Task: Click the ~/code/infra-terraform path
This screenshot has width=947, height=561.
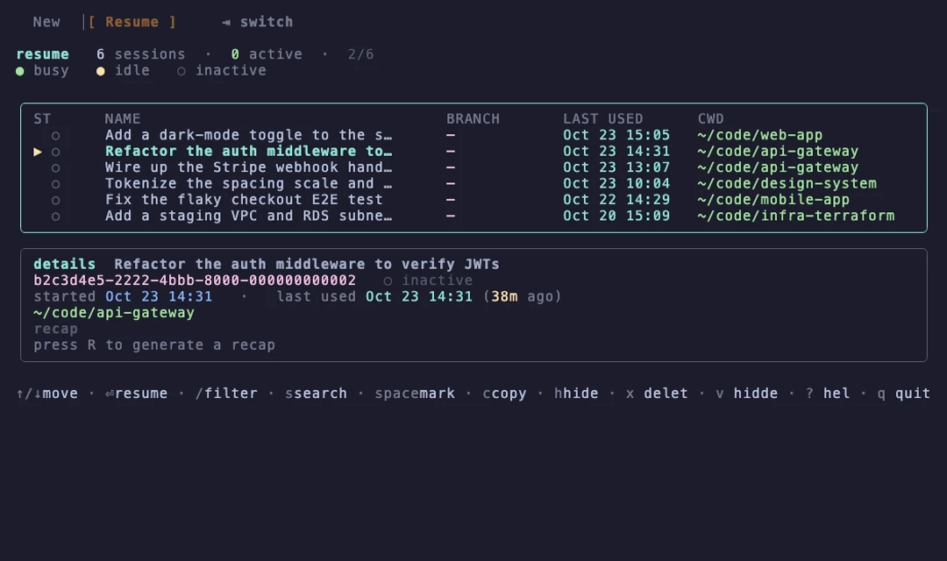Action: [796, 217]
